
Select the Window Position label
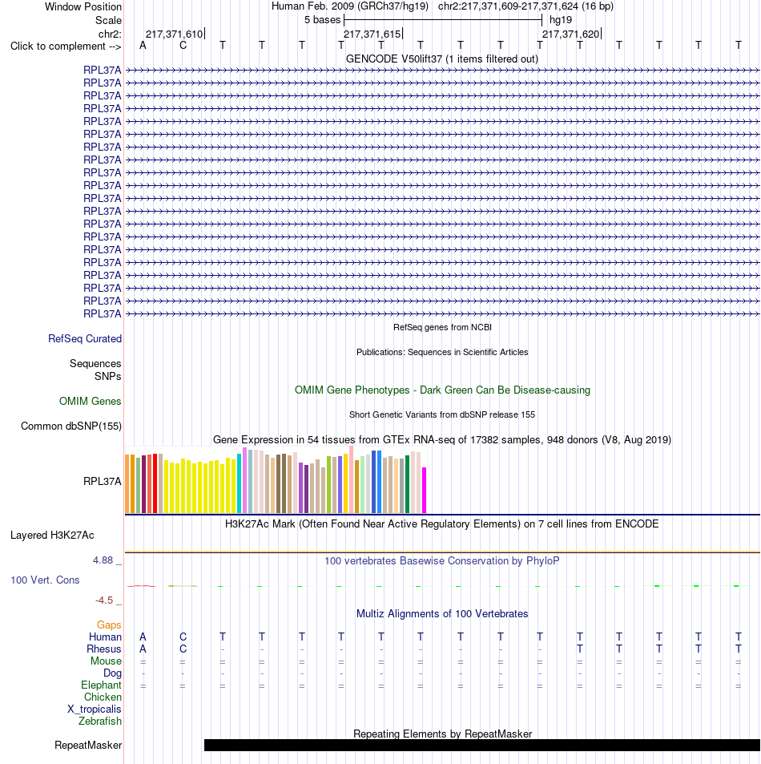[83, 7]
